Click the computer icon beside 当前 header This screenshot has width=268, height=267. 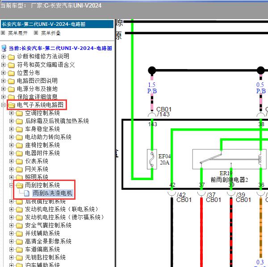(4, 48)
